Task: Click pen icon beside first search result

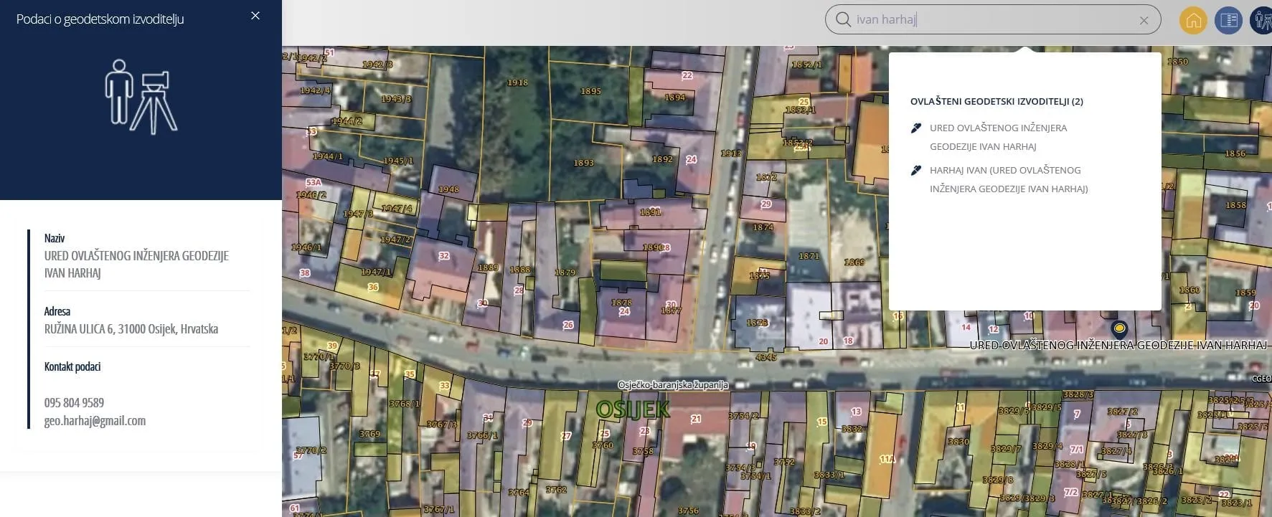Action: coord(916,128)
